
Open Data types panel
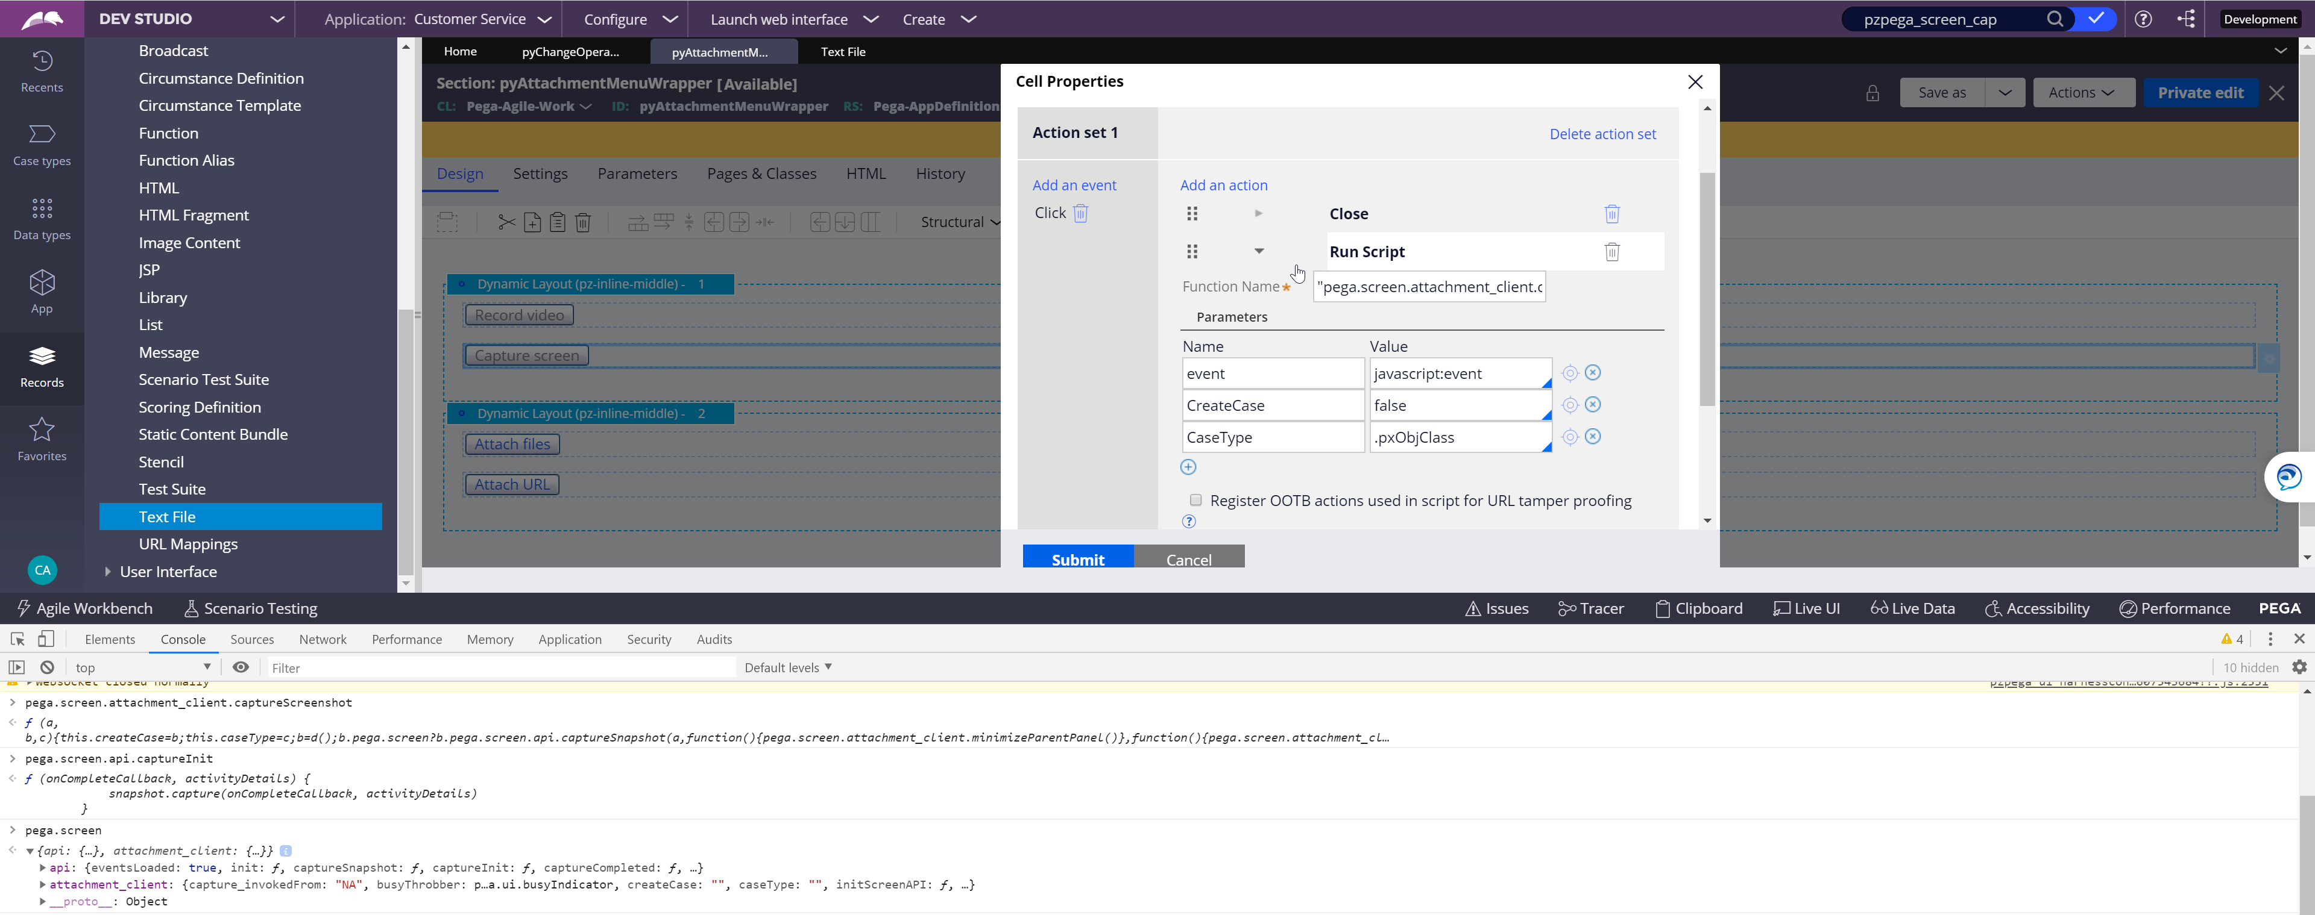42,220
